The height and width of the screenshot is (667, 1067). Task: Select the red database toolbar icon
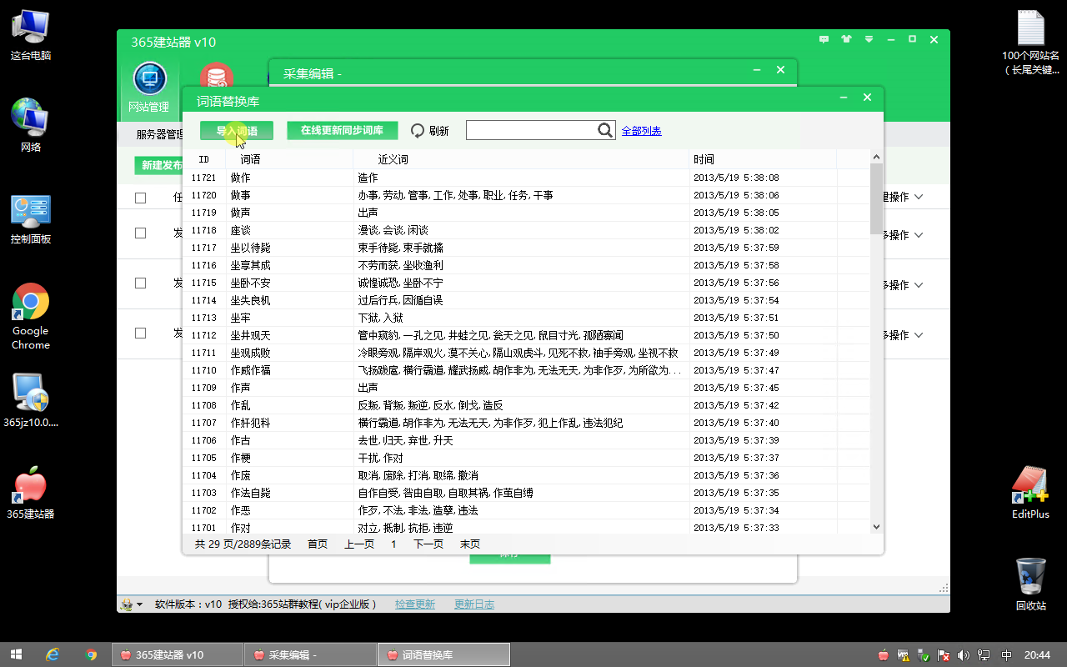(216, 79)
